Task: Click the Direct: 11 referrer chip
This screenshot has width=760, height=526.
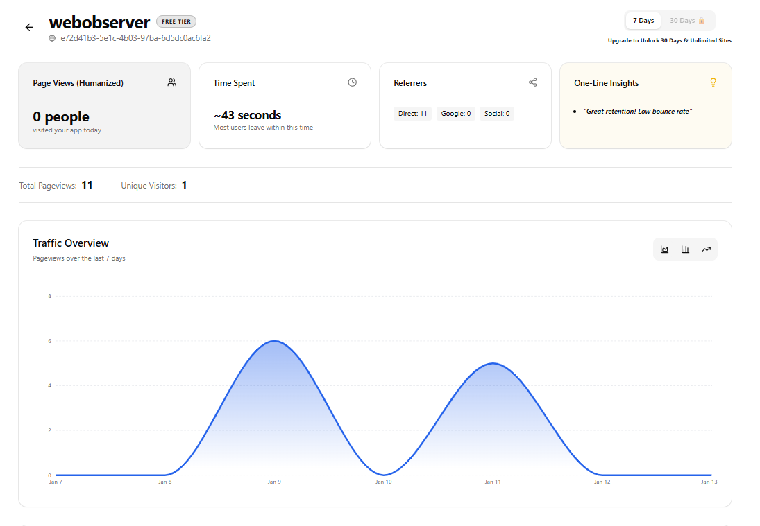Action: pyautogui.click(x=412, y=114)
